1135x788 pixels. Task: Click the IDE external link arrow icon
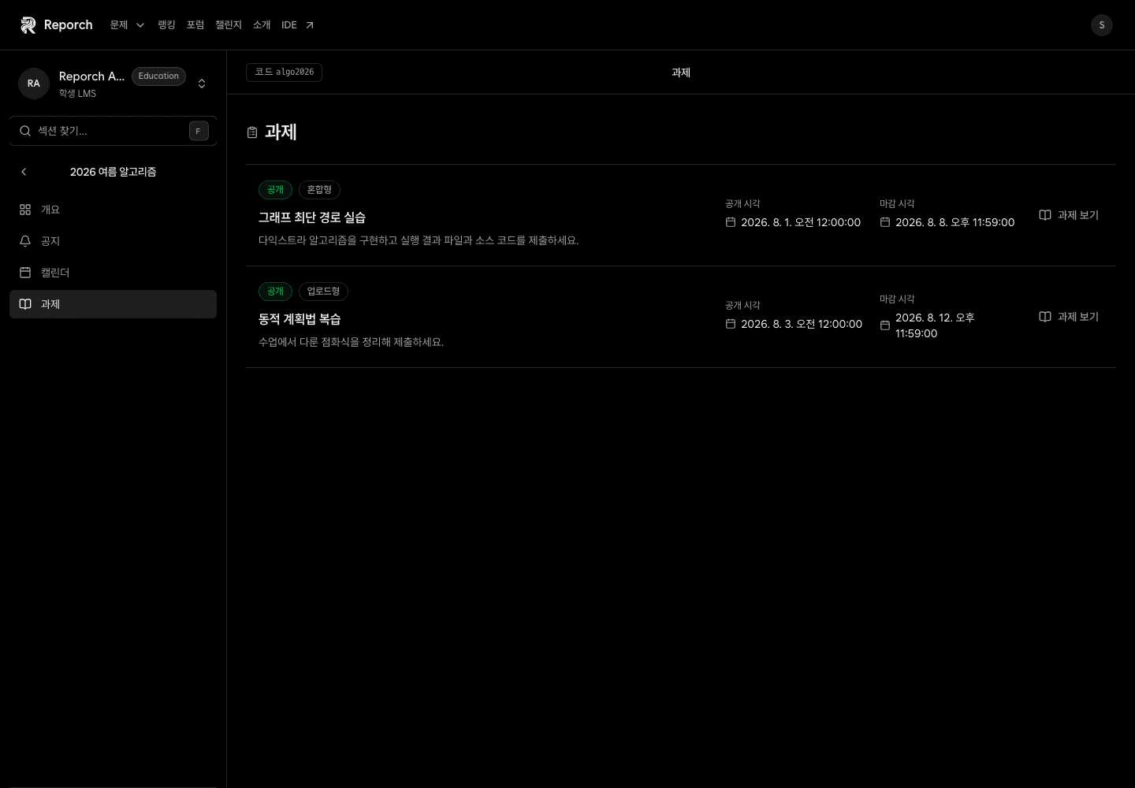(310, 25)
